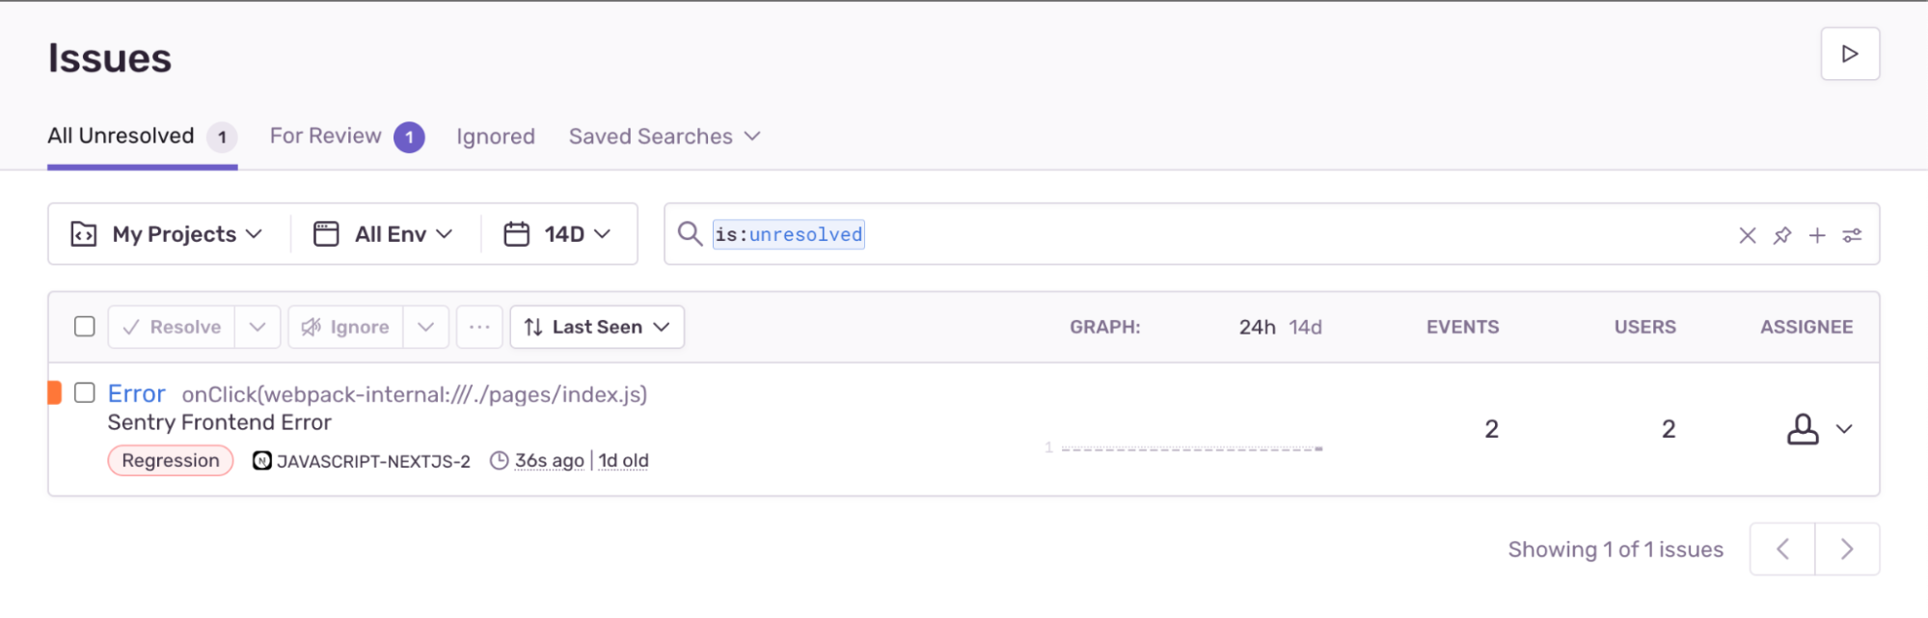Expand the Ignore options chevron
Screen dimensions: 1928x618
(426, 327)
